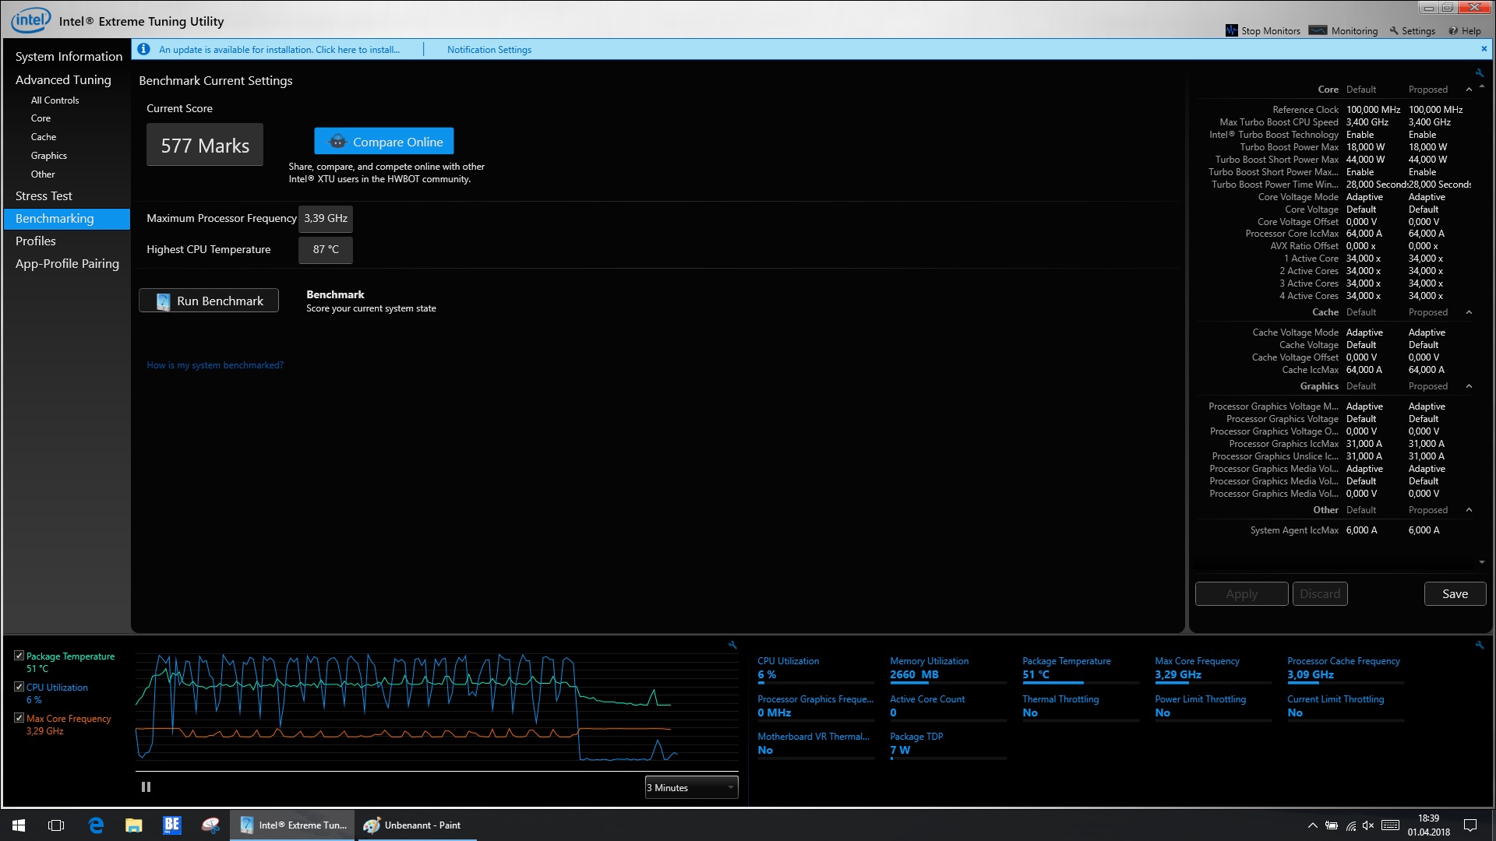Dismiss the update notification bar

(1484, 48)
